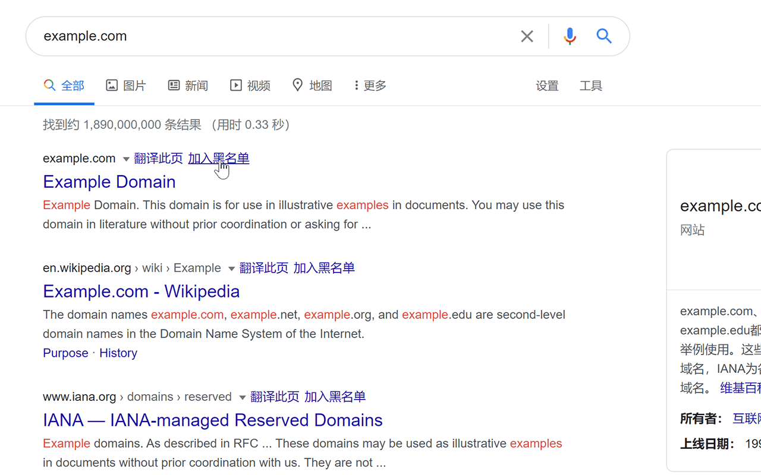The image size is (761, 475).
Task: Open 工具 (Tools)
Action: click(x=591, y=85)
